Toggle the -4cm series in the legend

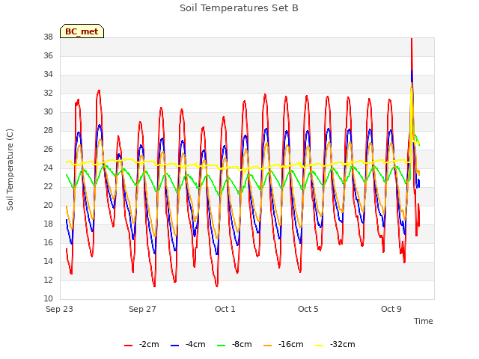click(188, 344)
